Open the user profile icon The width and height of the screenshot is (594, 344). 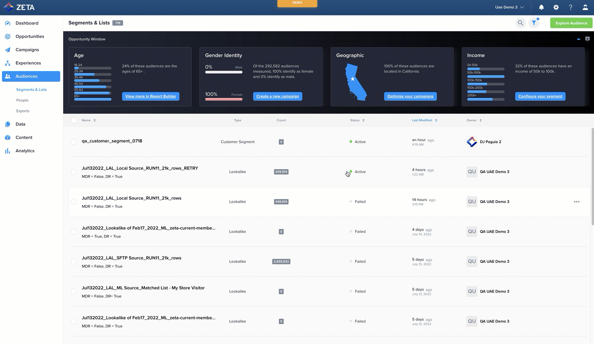pos(585,7)
